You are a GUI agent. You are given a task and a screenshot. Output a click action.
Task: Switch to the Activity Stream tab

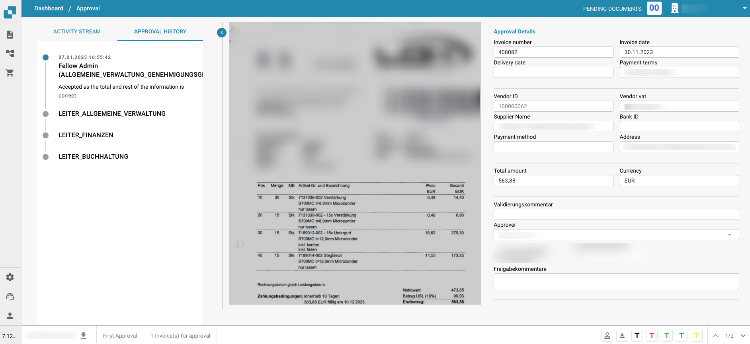(x=77, y=31)
